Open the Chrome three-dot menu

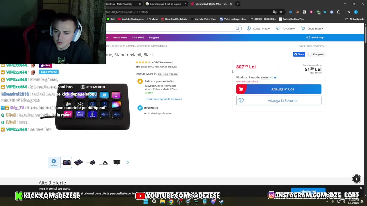363,12
